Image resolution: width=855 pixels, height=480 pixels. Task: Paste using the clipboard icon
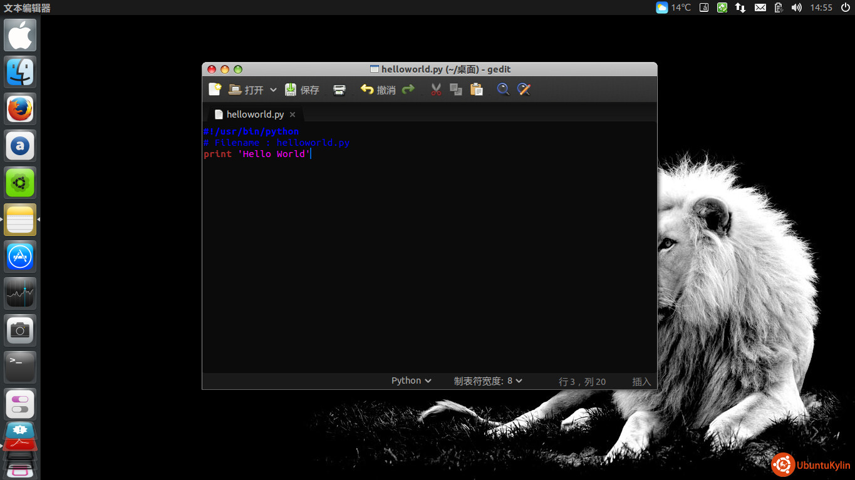coord(477,89)
